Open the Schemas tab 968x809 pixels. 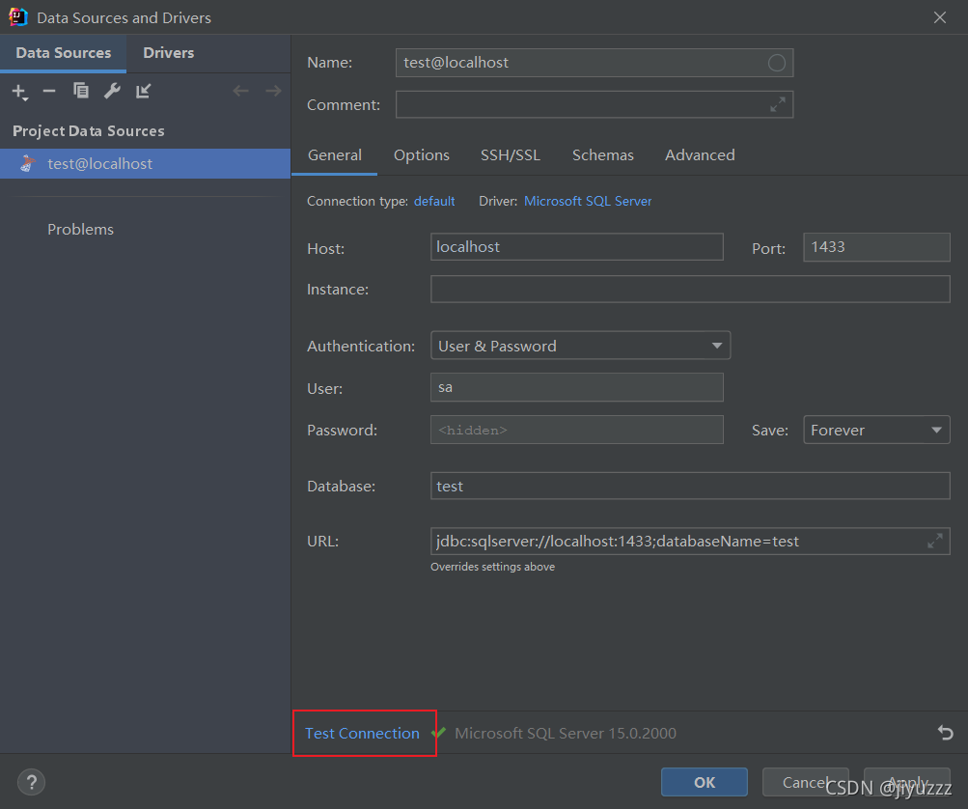[x=603, y=155]
